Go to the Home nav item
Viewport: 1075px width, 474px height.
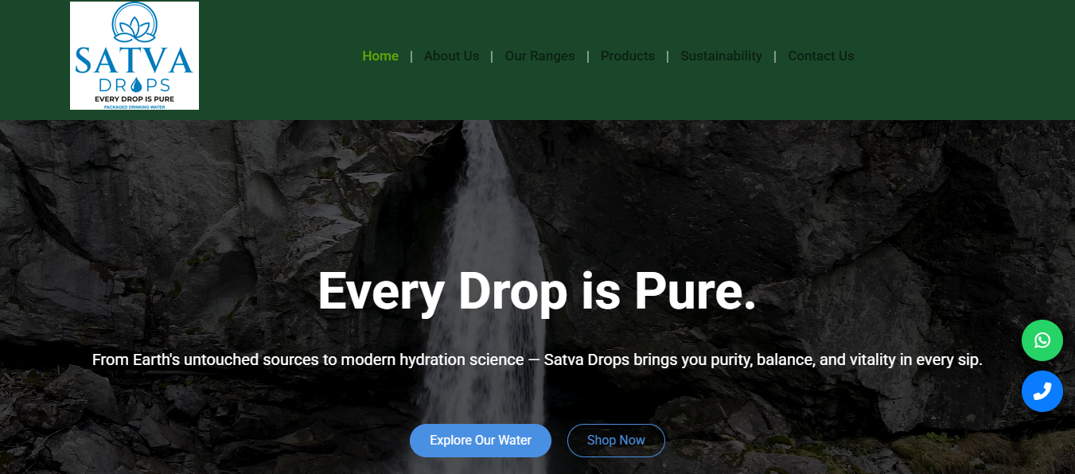tap(380, 56)
